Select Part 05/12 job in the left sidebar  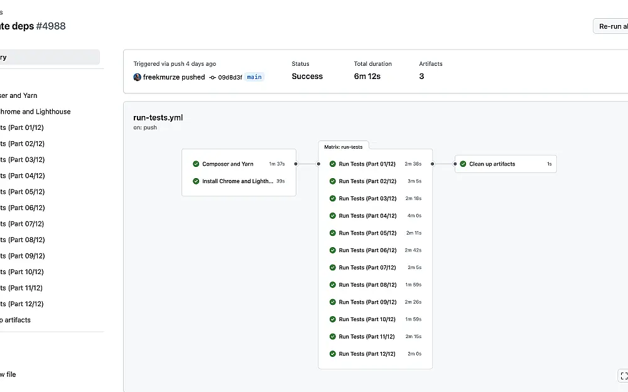(x=23, y=191)
